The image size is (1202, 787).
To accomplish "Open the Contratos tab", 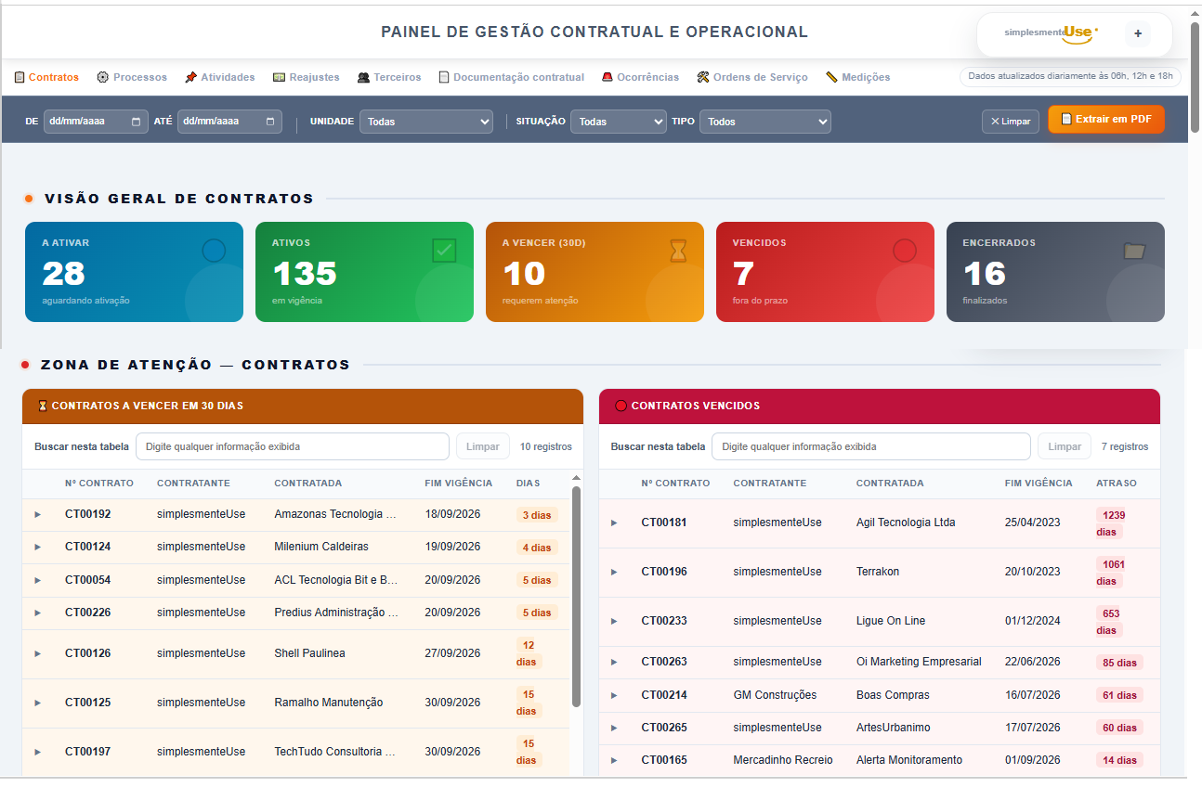I will click(x=46, y=77).
